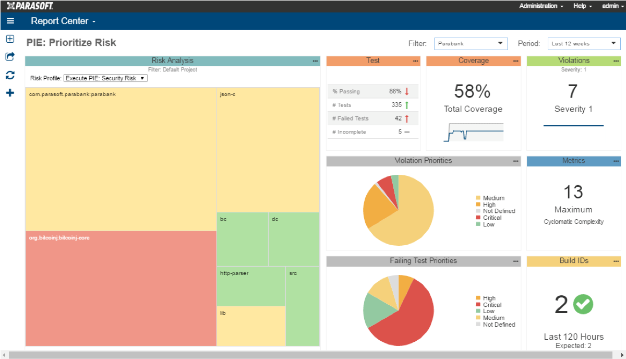
Task: Open Coverage widget options menu
Action: click(515, 61)
